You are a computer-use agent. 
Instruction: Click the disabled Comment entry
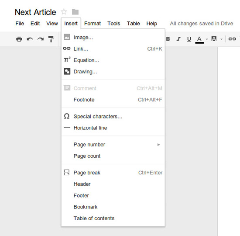(113, 88)
